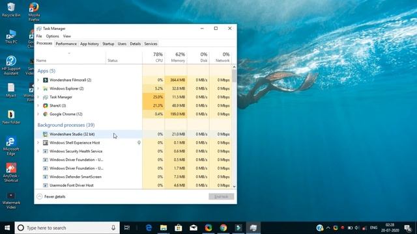417x234 pixels.
Task: Sort processes by CPU column
Action: tap(154, 57)
